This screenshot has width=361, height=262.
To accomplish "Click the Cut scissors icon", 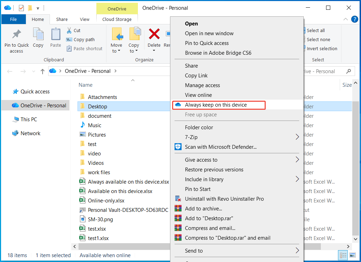I will point(70,30).
